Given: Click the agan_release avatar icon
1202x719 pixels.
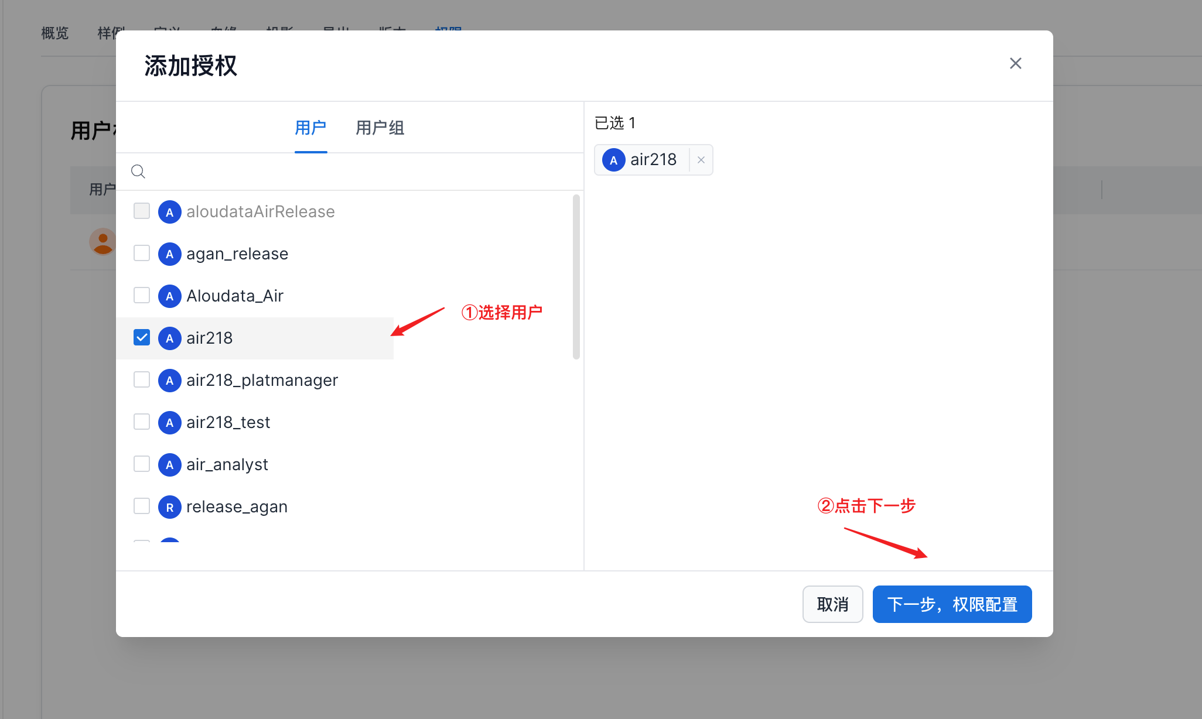Looking at the screenshot, I should [169, 254].
